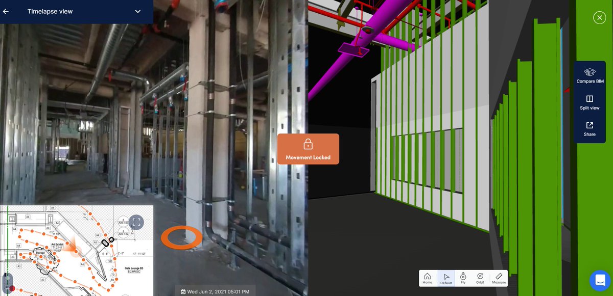Open the Compare BIM panel
The image size is (613, 296).
click(x=590, y=75)
